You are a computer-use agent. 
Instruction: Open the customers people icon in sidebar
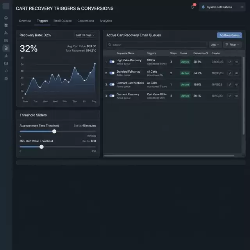(x=6, y=33)
